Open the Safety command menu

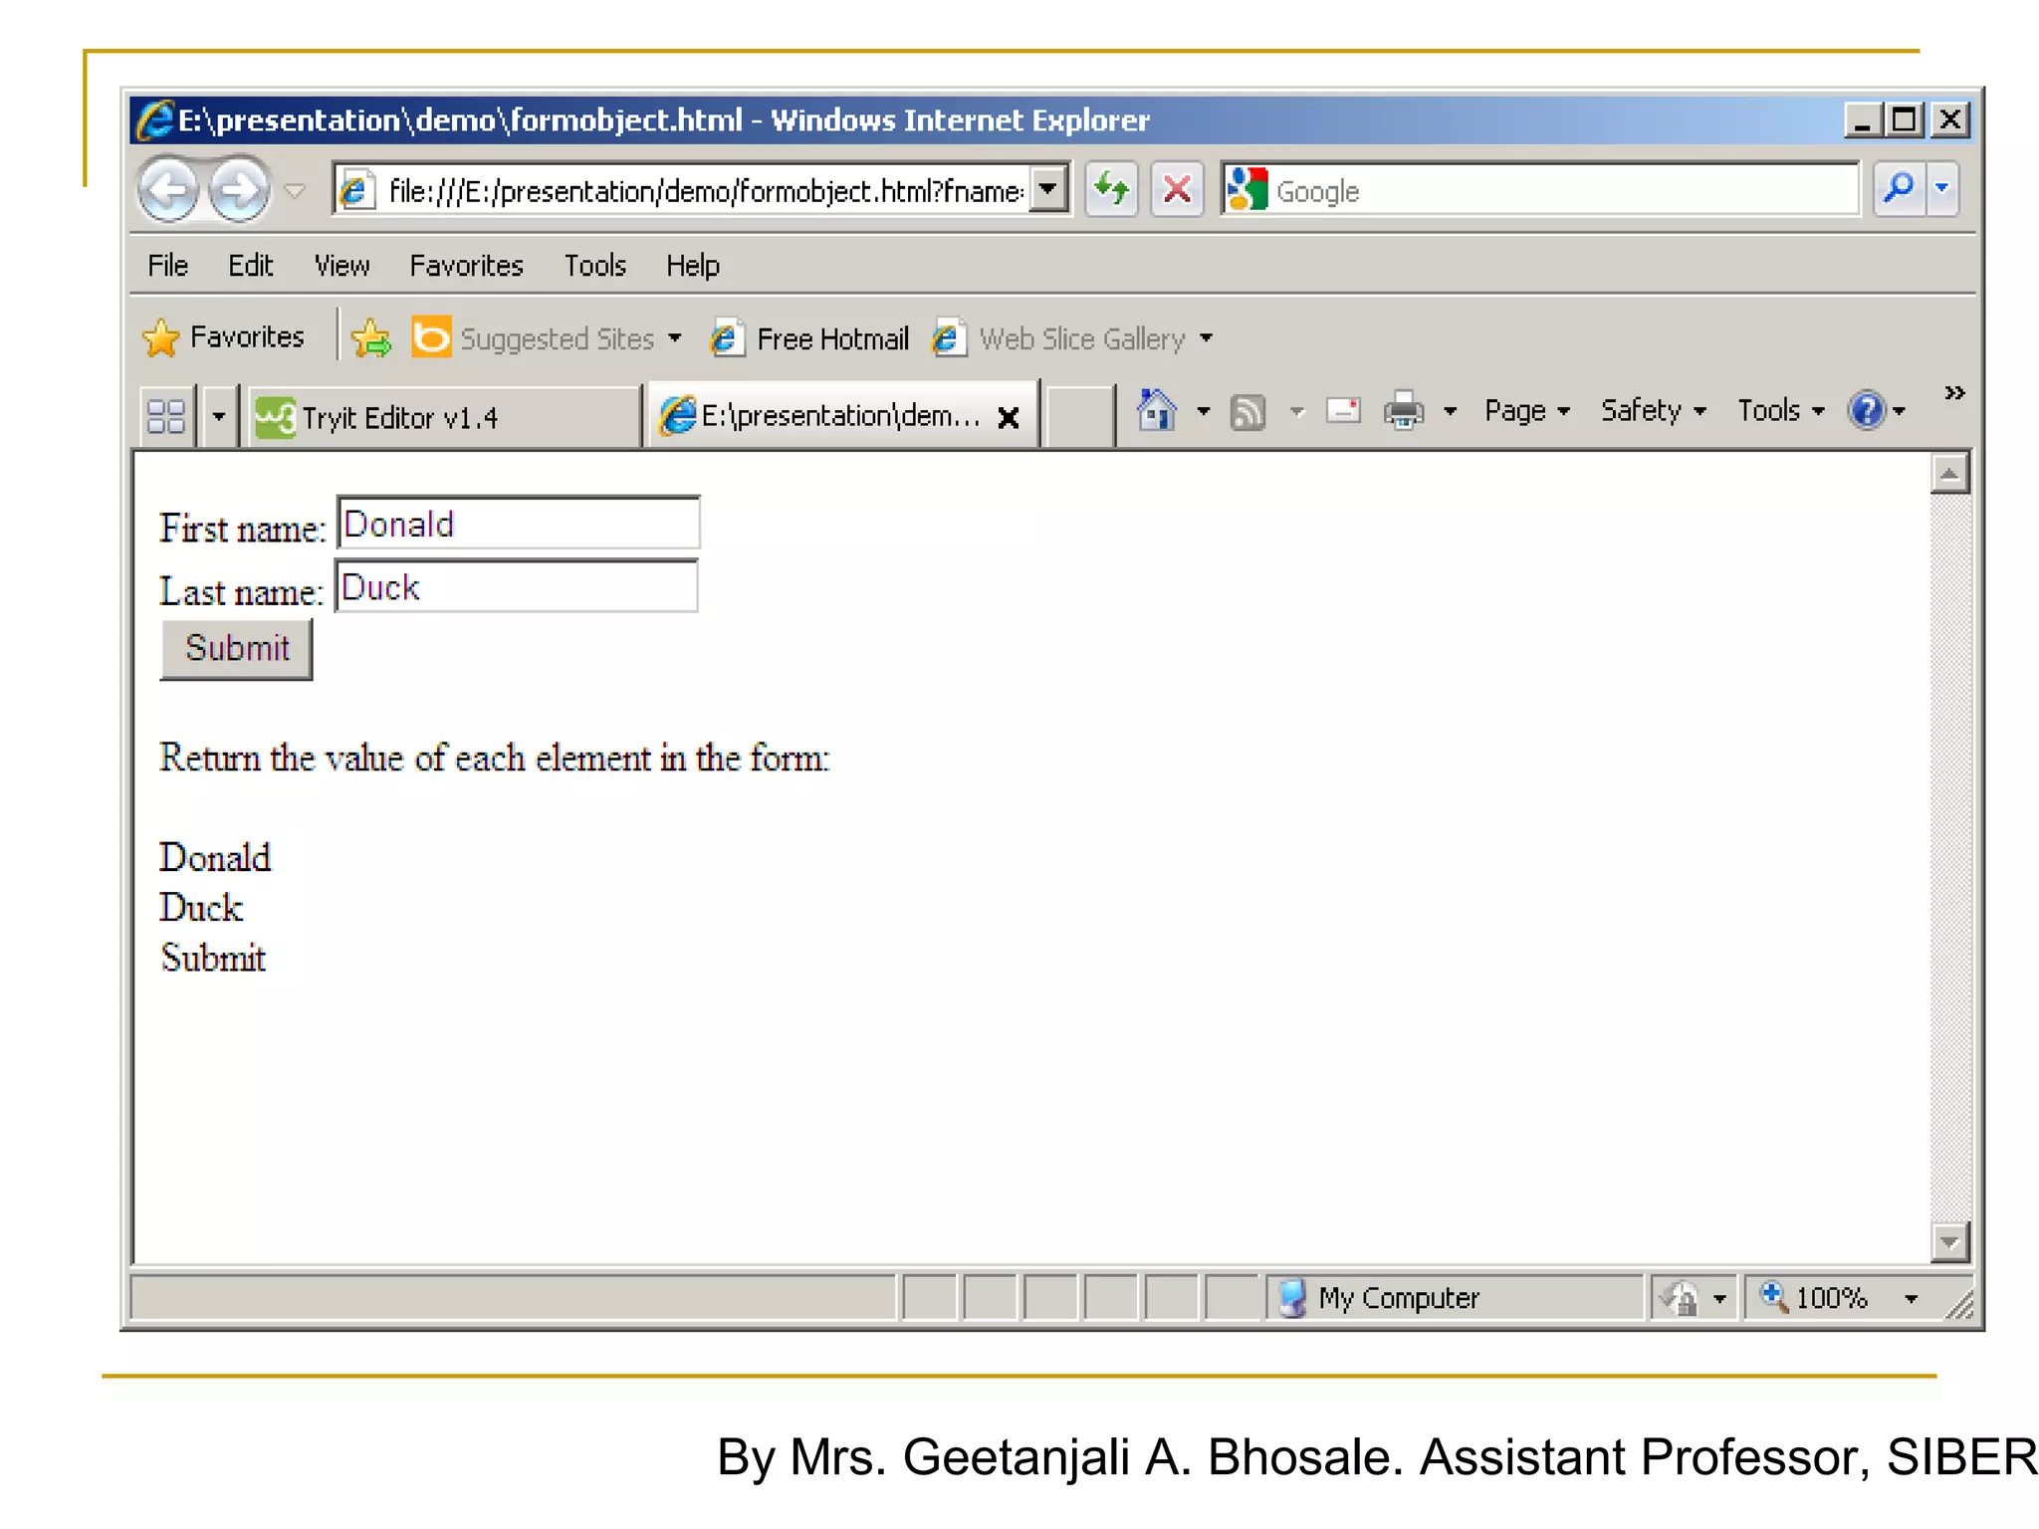[1654, 410]
